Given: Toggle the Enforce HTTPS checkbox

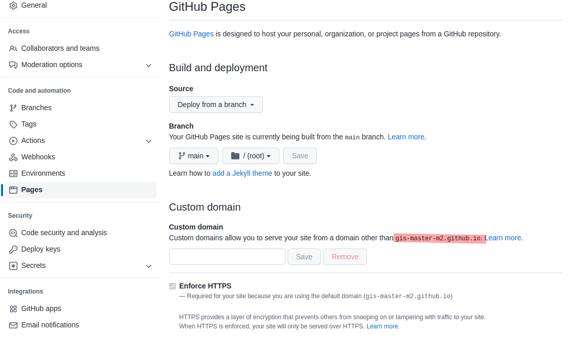Looking at the screenshot, I should tap(172, 286).
